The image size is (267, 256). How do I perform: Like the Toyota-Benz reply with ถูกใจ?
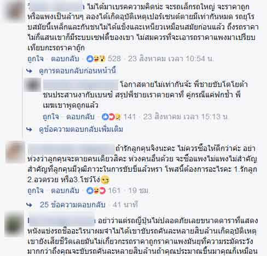[51, 117]
